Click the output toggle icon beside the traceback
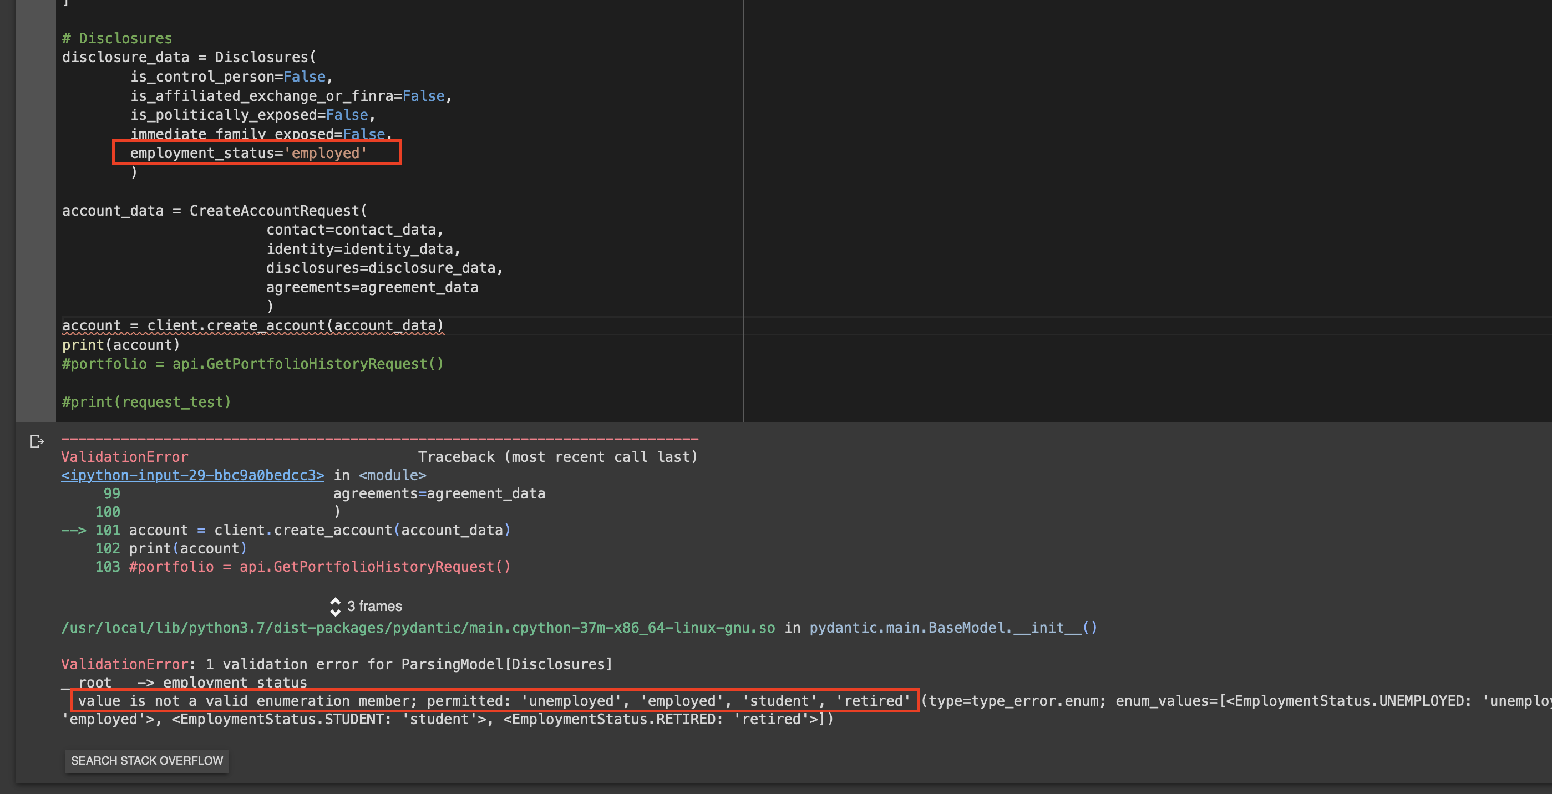This screenshot has height=794, width=1552. (x=36, y=441)
